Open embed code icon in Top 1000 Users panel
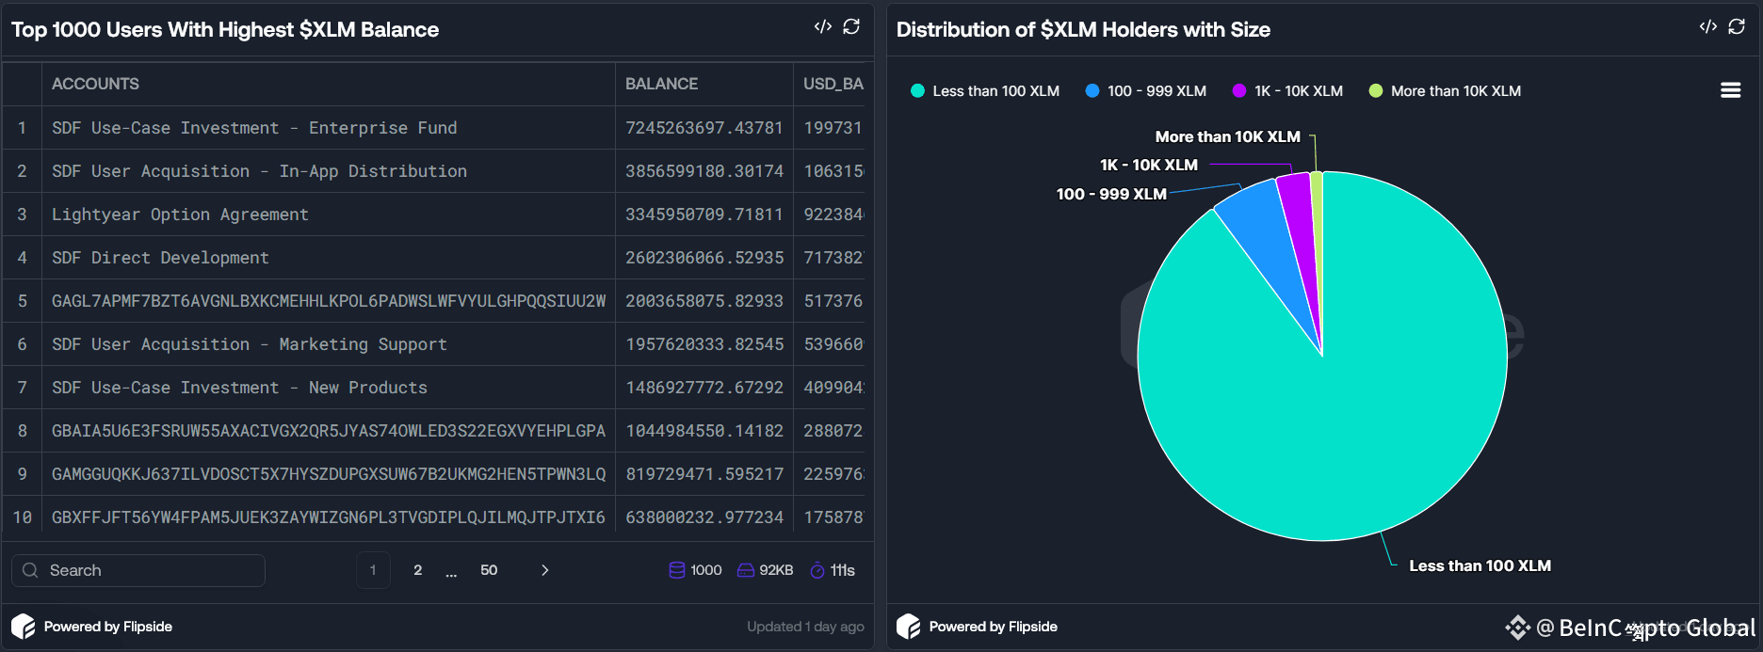 pos(823,27)
